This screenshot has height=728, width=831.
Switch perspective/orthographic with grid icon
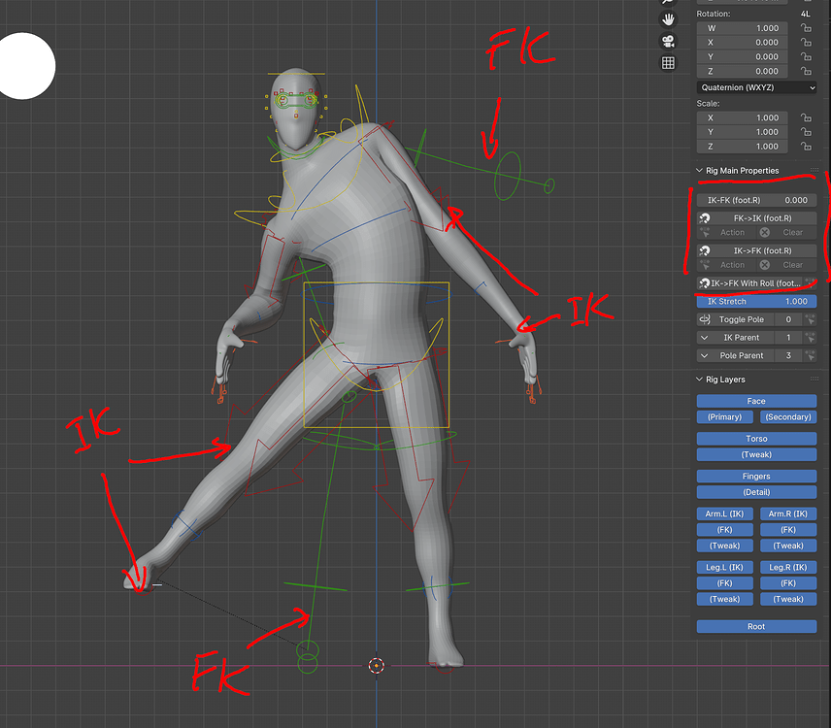(668, 63)
